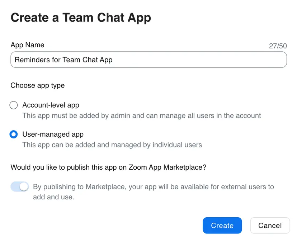The height and width of the screenshot is (241, 297).
Task: Click the Create a Team Chat App title
Action: (x=80, y=17)
